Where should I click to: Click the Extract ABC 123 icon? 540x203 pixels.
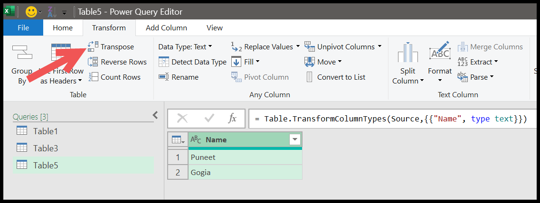coord(463,62)
